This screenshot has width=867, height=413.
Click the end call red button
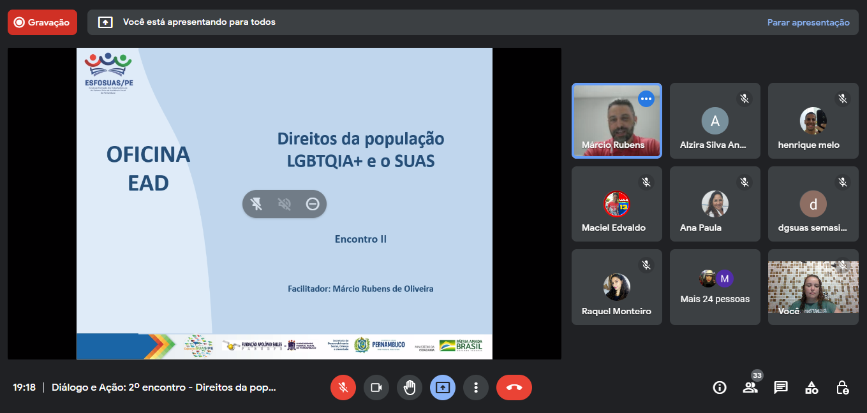pyautogui.click(x=514, y=388)
